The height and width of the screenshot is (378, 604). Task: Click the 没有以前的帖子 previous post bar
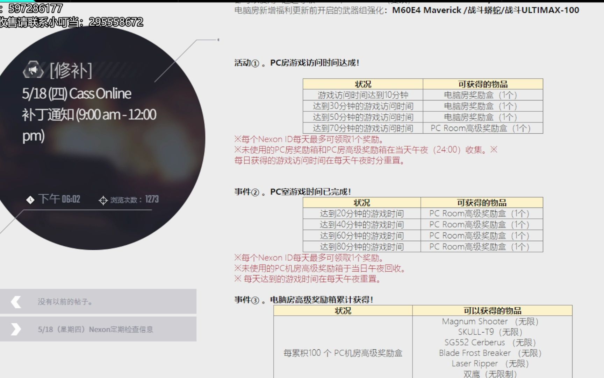98,301
